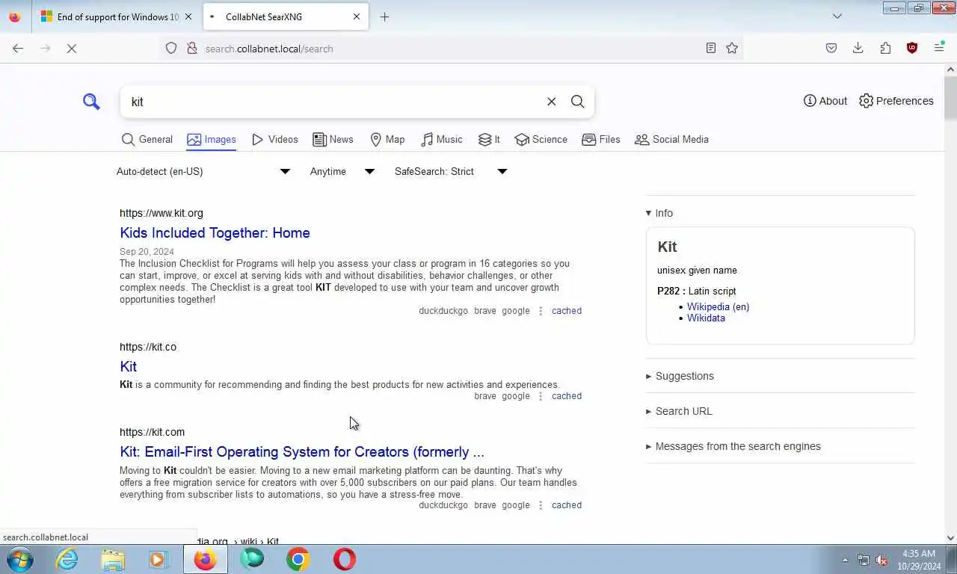Select the Science tab
The image size is (957, 574).
(541, 140)
